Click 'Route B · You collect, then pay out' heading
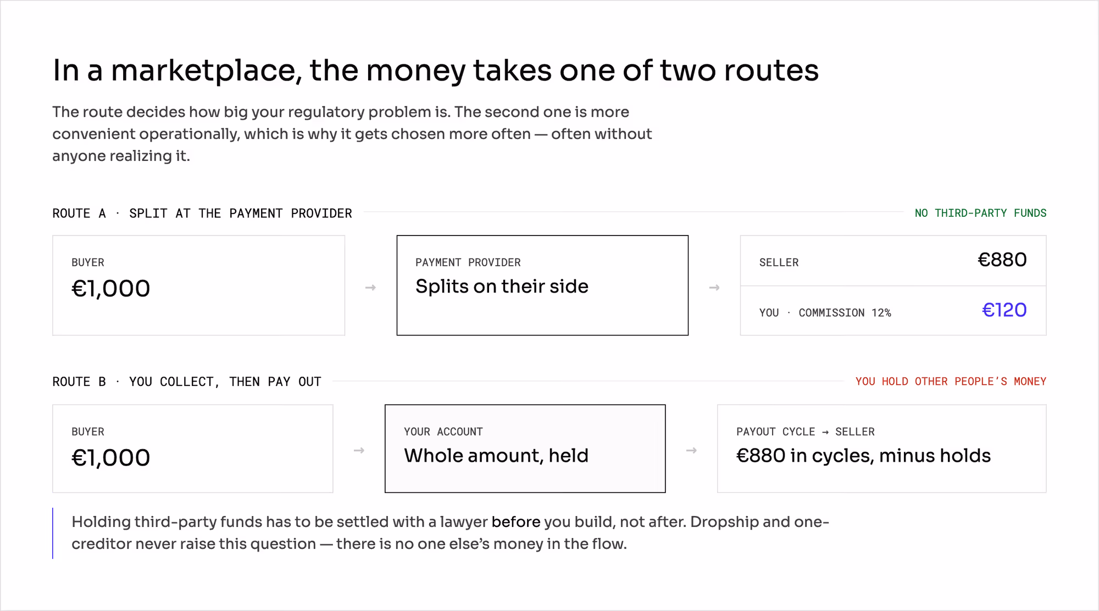Image resolution: width=1099 pixels, height=611 pixels. point(187,382)
